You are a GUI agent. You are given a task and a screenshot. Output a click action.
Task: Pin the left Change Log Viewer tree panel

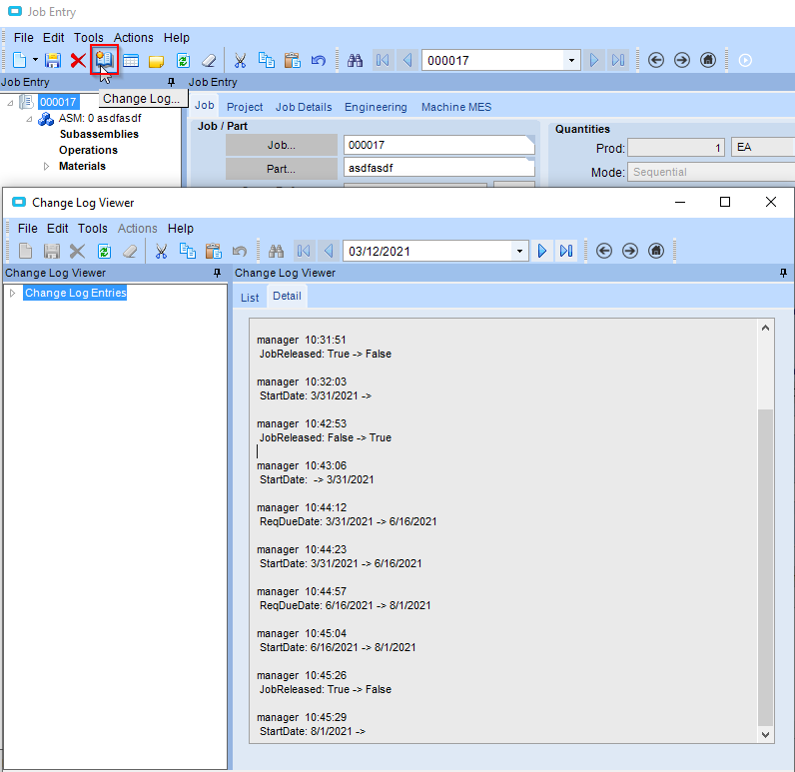point(217,273)
